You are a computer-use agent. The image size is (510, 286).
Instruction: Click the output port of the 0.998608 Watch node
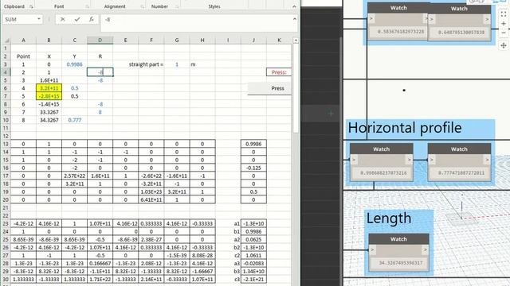tap(409, 160)
